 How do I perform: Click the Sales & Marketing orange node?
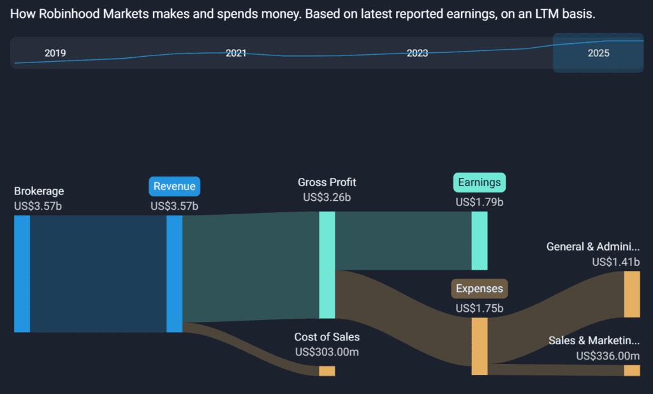[x=631, y=370]
